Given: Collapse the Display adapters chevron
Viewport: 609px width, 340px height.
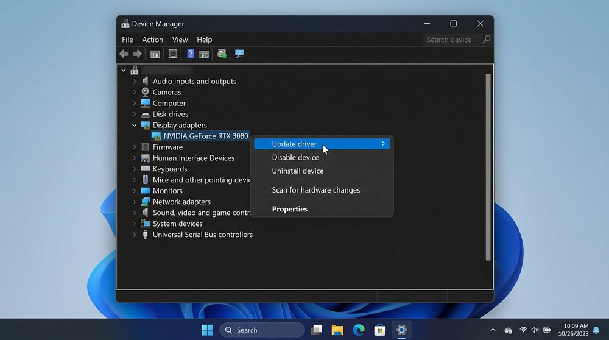Looking at the screenshot, I should tap(135, 125).
